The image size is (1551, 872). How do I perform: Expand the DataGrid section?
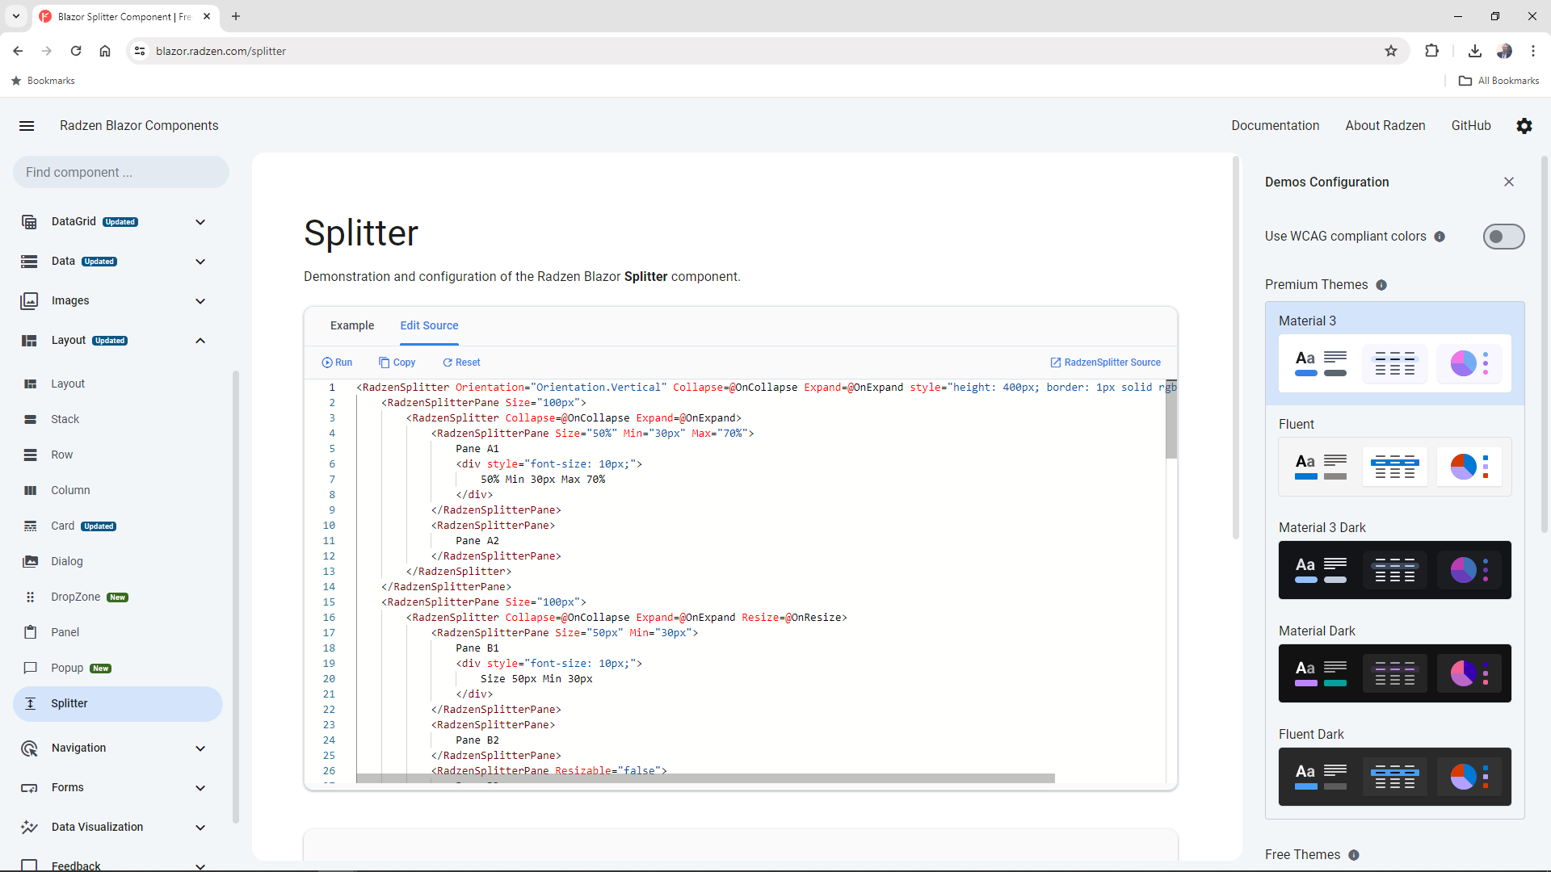200,222
